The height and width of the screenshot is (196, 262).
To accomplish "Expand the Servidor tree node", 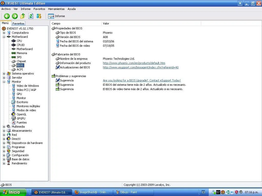I will click(4, 78).
